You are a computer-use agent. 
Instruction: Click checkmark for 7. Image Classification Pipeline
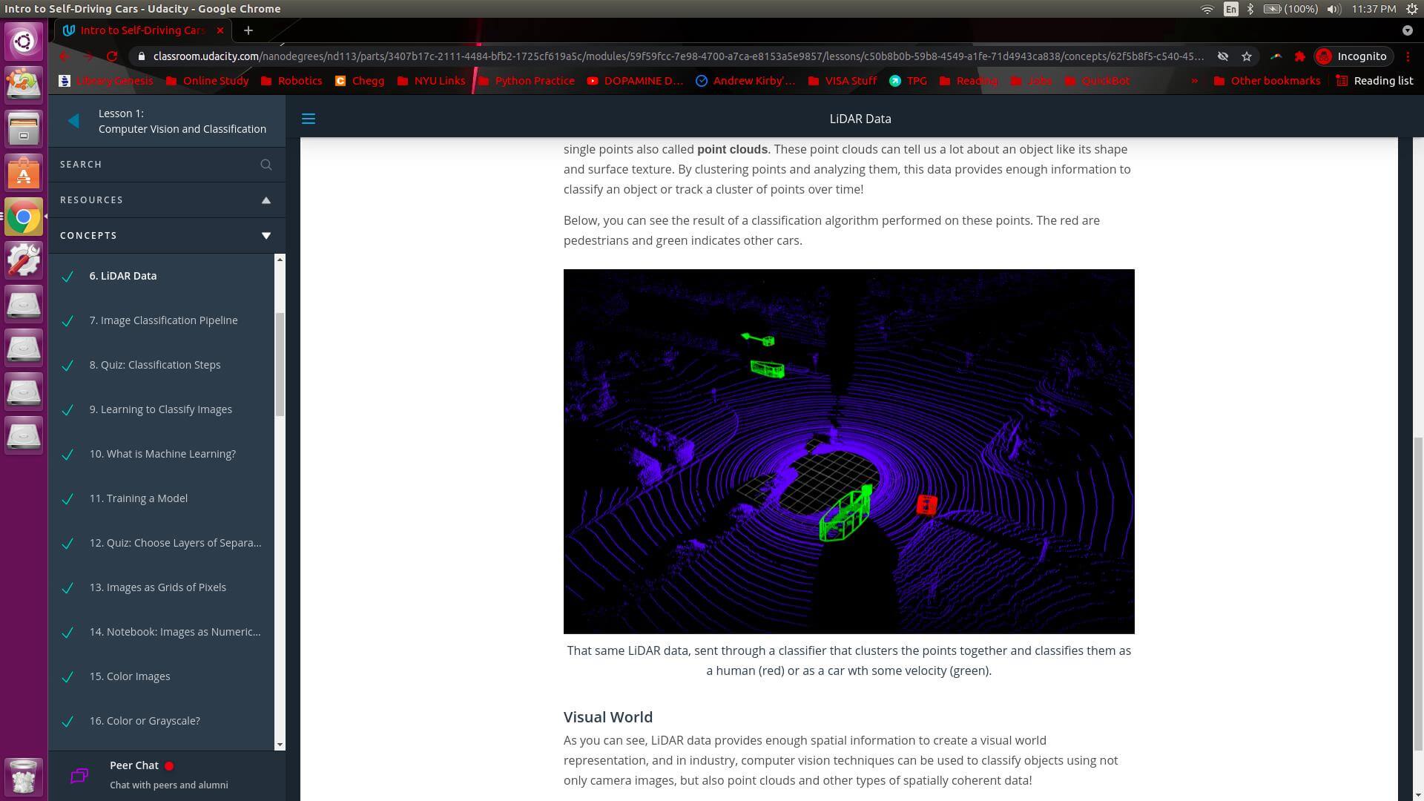tap(67, 321)
